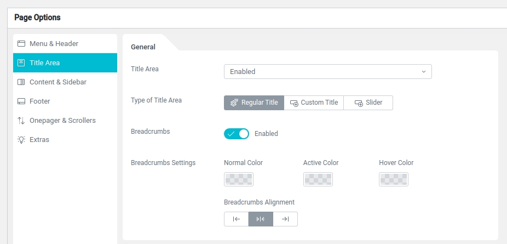Image resolution: width=507 pixels, height=244 pixels.
Task: Choose Slider as title area type
Action: click(368, 103)
